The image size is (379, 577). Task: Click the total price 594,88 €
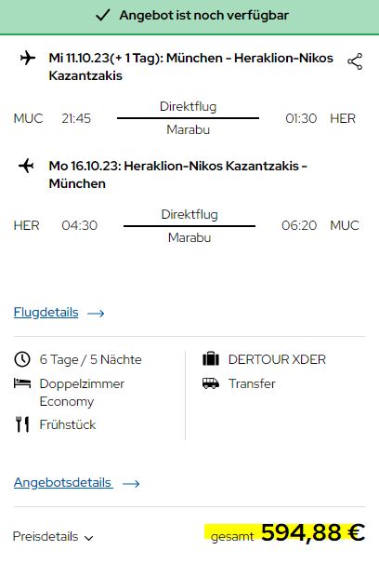pyautogui.click(x=313, y=532)
